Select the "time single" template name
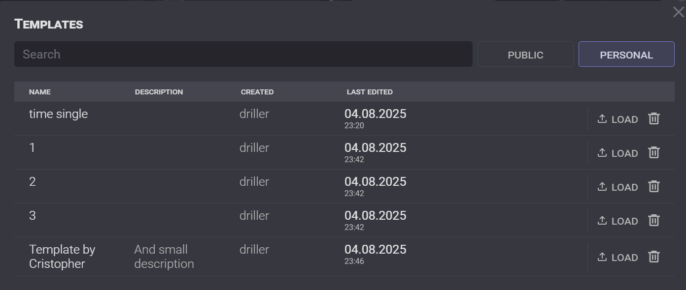Viewport: 686px width, 290px height. 59,114
